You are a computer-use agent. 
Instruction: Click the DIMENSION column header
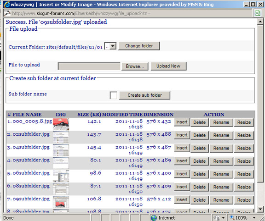pos(159,115)
